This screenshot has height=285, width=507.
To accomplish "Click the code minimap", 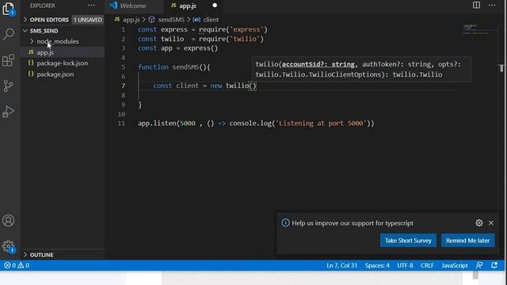I will [475, 29].
